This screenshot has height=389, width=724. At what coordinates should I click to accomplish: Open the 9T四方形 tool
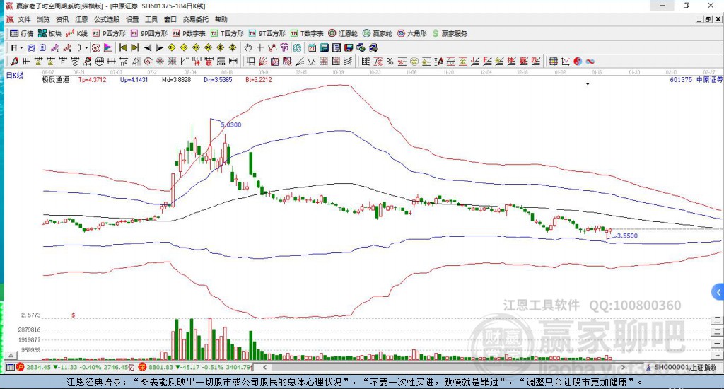267,33
